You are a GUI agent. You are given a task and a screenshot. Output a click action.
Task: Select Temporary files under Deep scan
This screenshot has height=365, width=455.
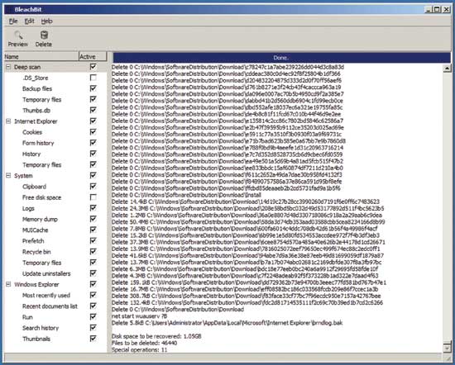tap(42, 100)
